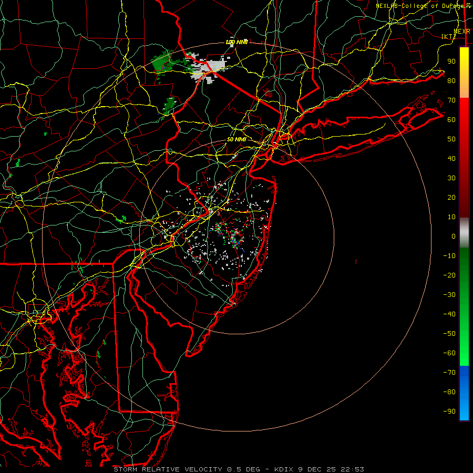
Task: Click the dark red echo patch north of New York City
Action: tap(268, 93)
